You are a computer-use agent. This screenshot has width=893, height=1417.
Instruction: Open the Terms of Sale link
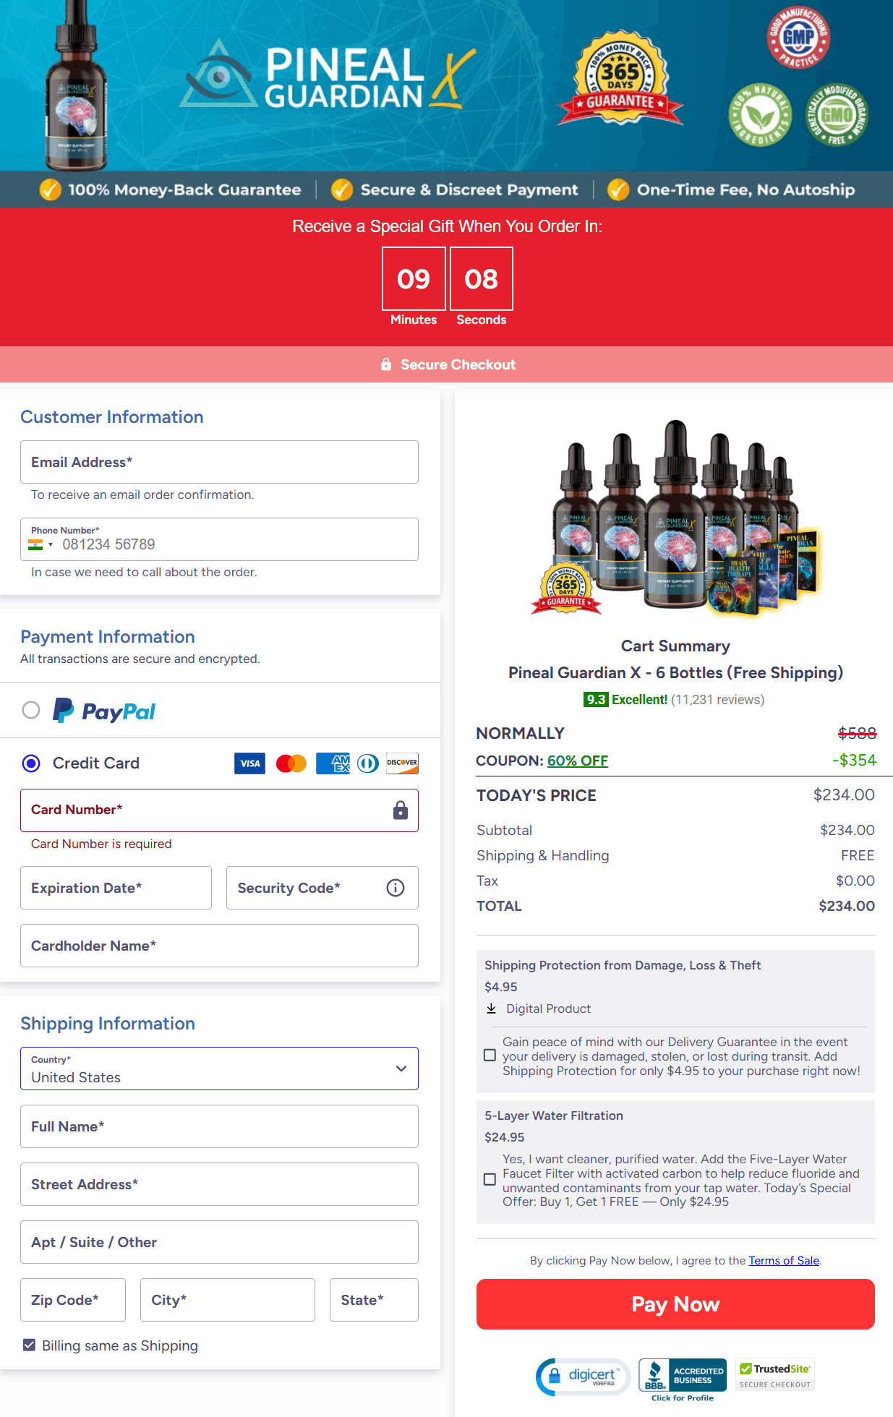pos(784,1260)
